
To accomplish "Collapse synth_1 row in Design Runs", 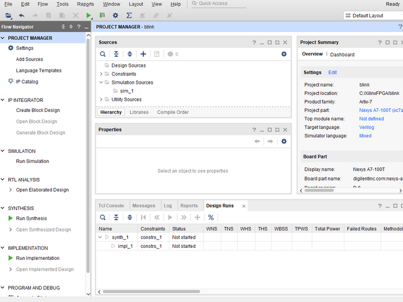I will coord(99,237).
